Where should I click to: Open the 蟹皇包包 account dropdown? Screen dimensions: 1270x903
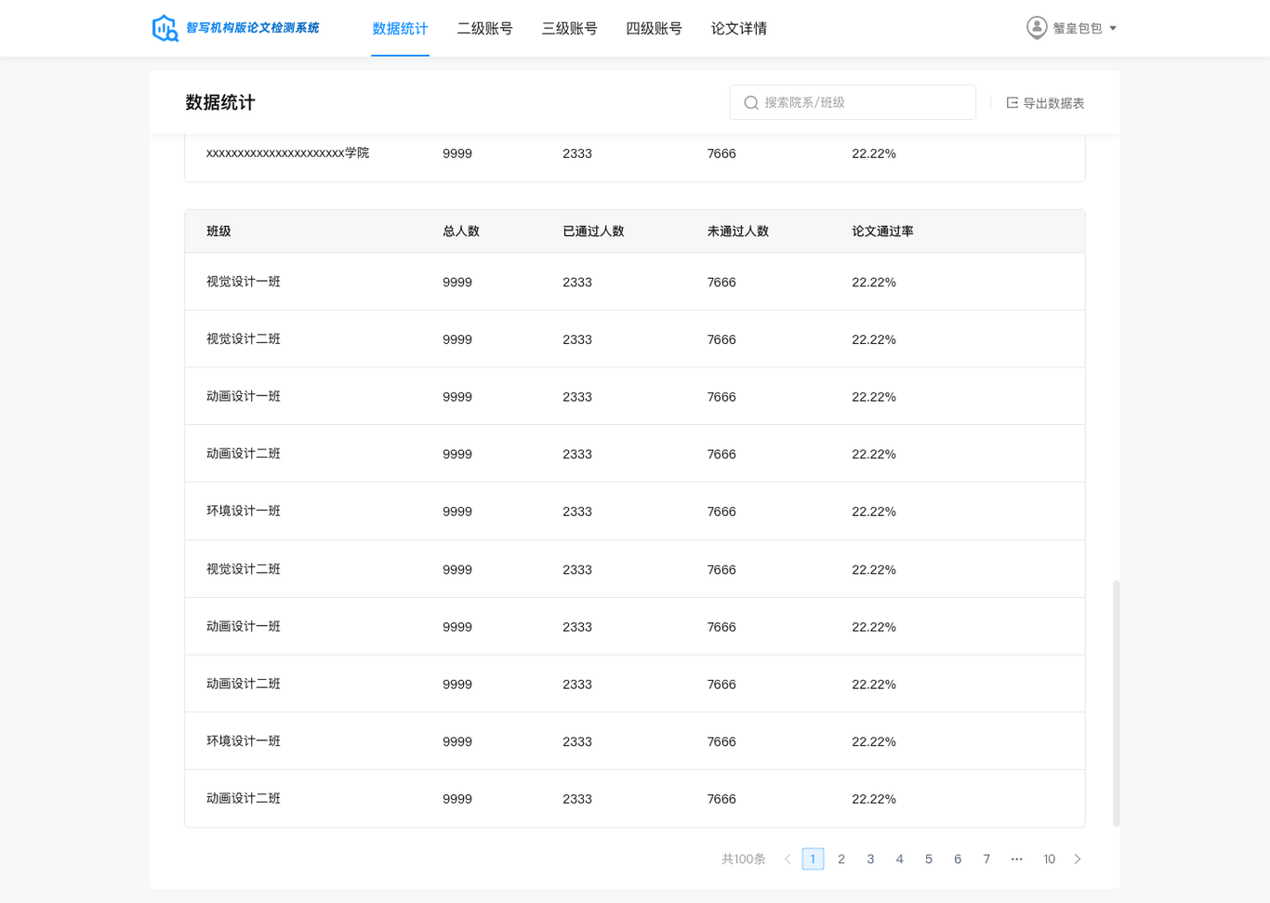click(1071, 28)
